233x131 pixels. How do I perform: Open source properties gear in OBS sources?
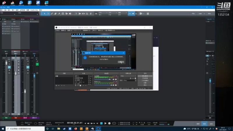(x=80, y=86)
